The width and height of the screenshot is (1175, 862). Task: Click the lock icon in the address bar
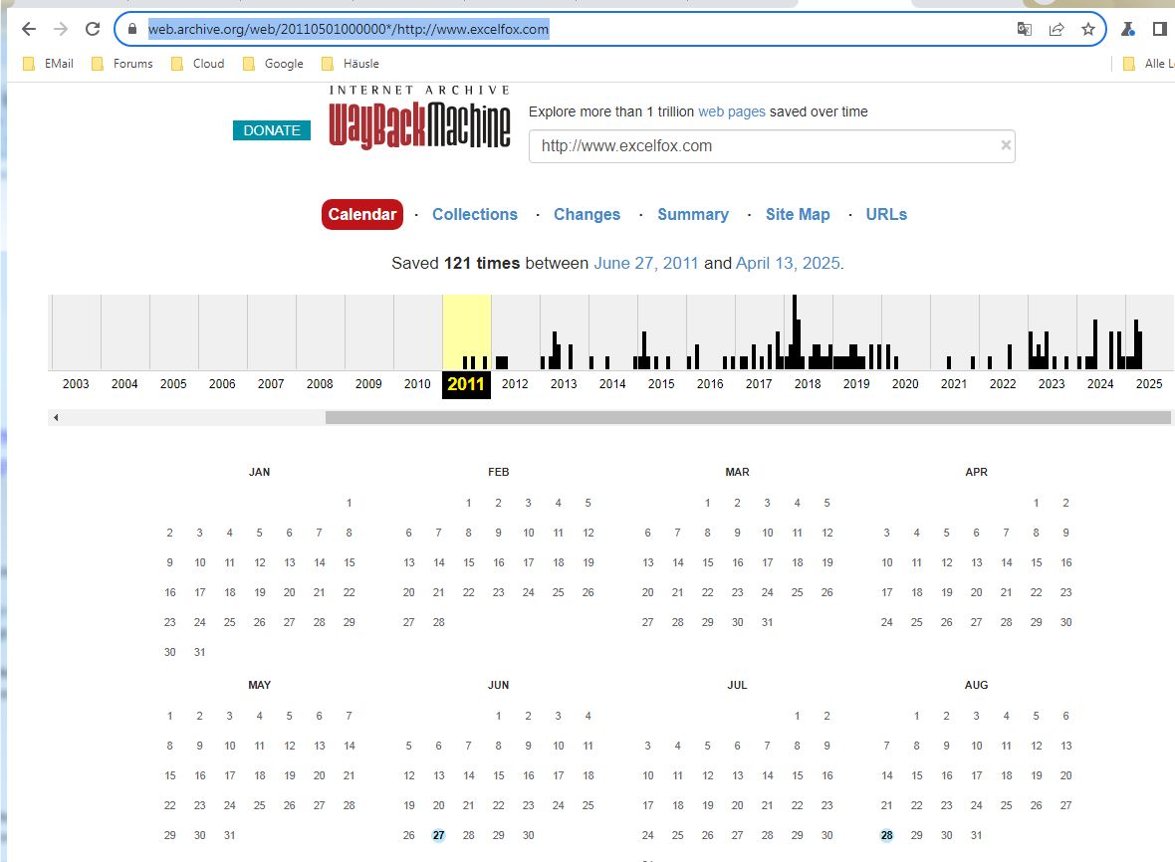click(132, 29)
